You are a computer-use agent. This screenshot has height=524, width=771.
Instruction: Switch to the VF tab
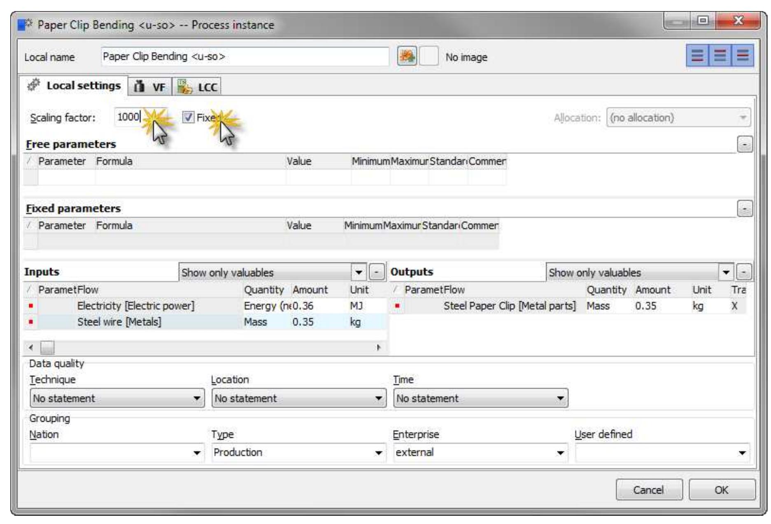point(150,87)
